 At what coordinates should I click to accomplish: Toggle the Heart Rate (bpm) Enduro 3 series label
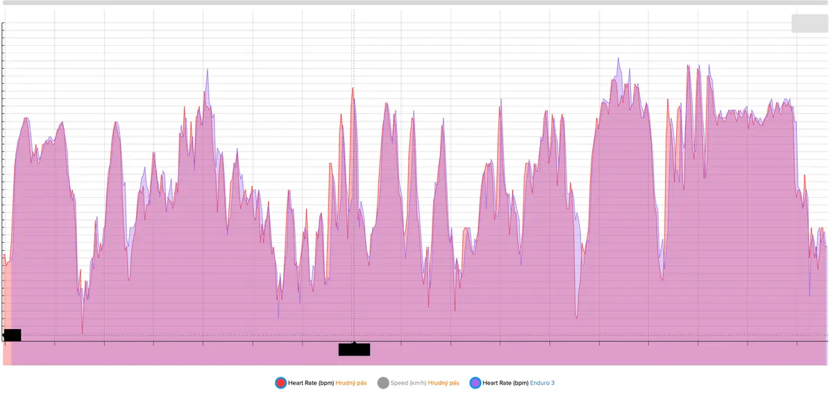(505, 382)
